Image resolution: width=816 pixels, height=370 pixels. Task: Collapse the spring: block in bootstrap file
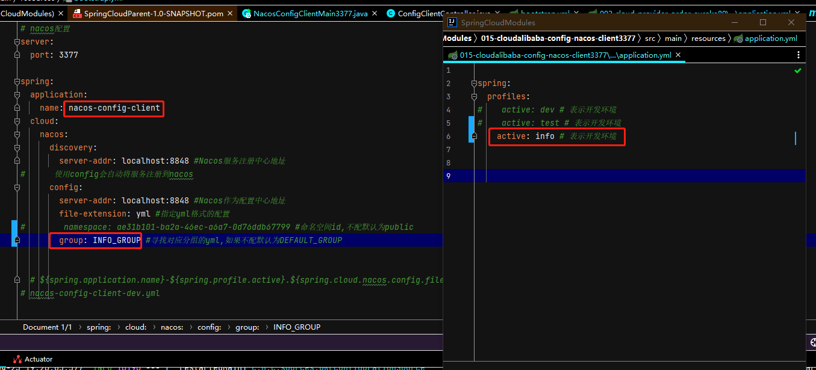[x=17, y=82]
